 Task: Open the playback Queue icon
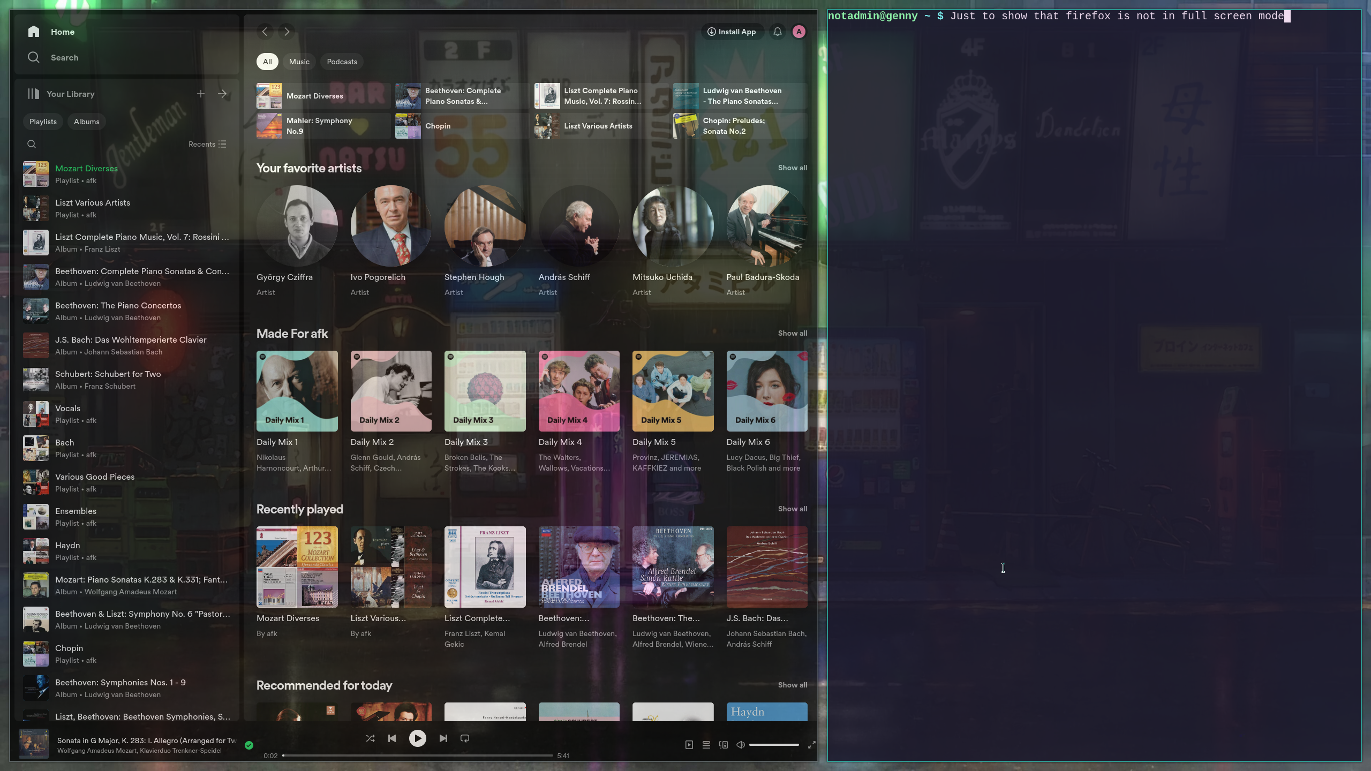tap(706, 745)
